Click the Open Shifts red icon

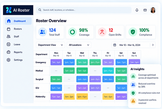click(102, 32)
